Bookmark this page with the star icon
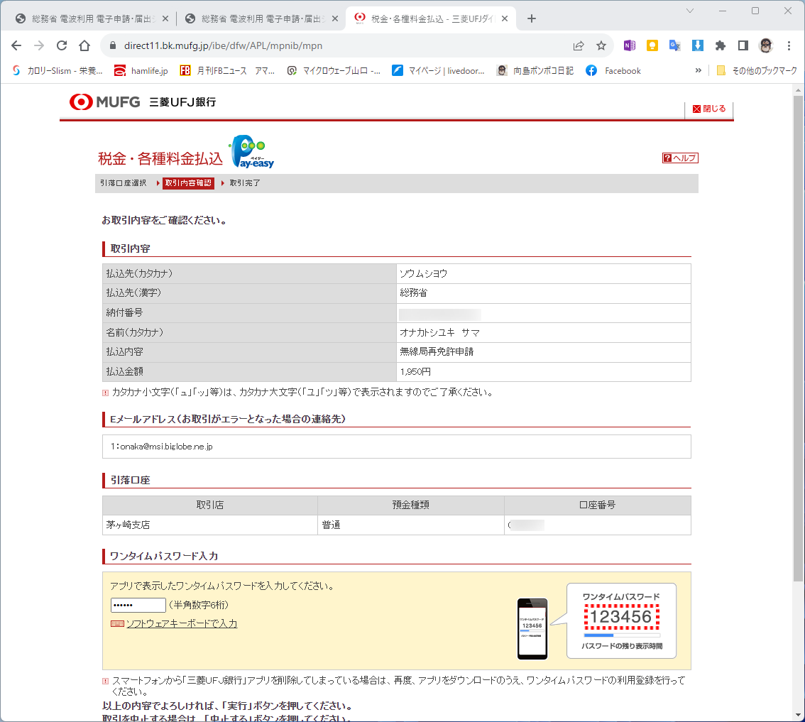Screen dimensions: 805x722 pos(601,45)
